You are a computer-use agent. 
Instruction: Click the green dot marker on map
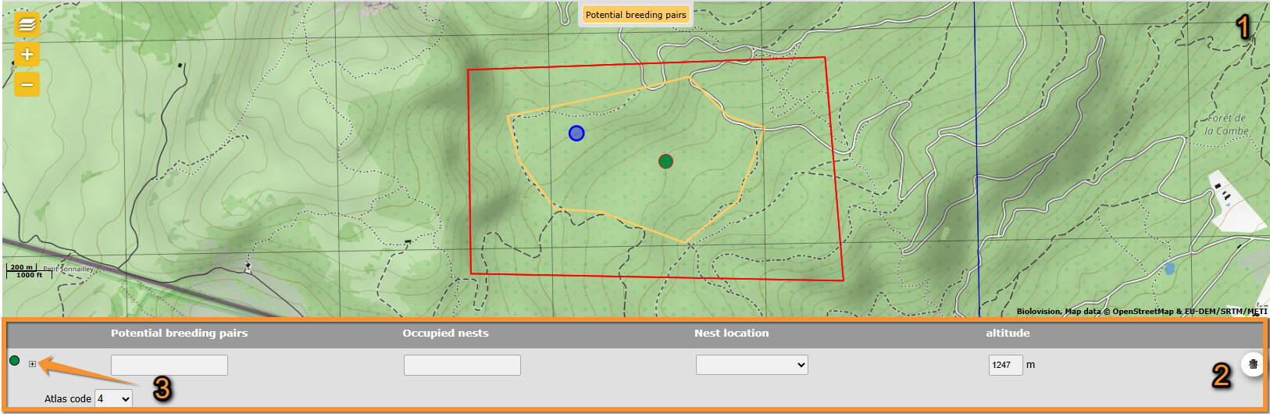tap(665, 162)
